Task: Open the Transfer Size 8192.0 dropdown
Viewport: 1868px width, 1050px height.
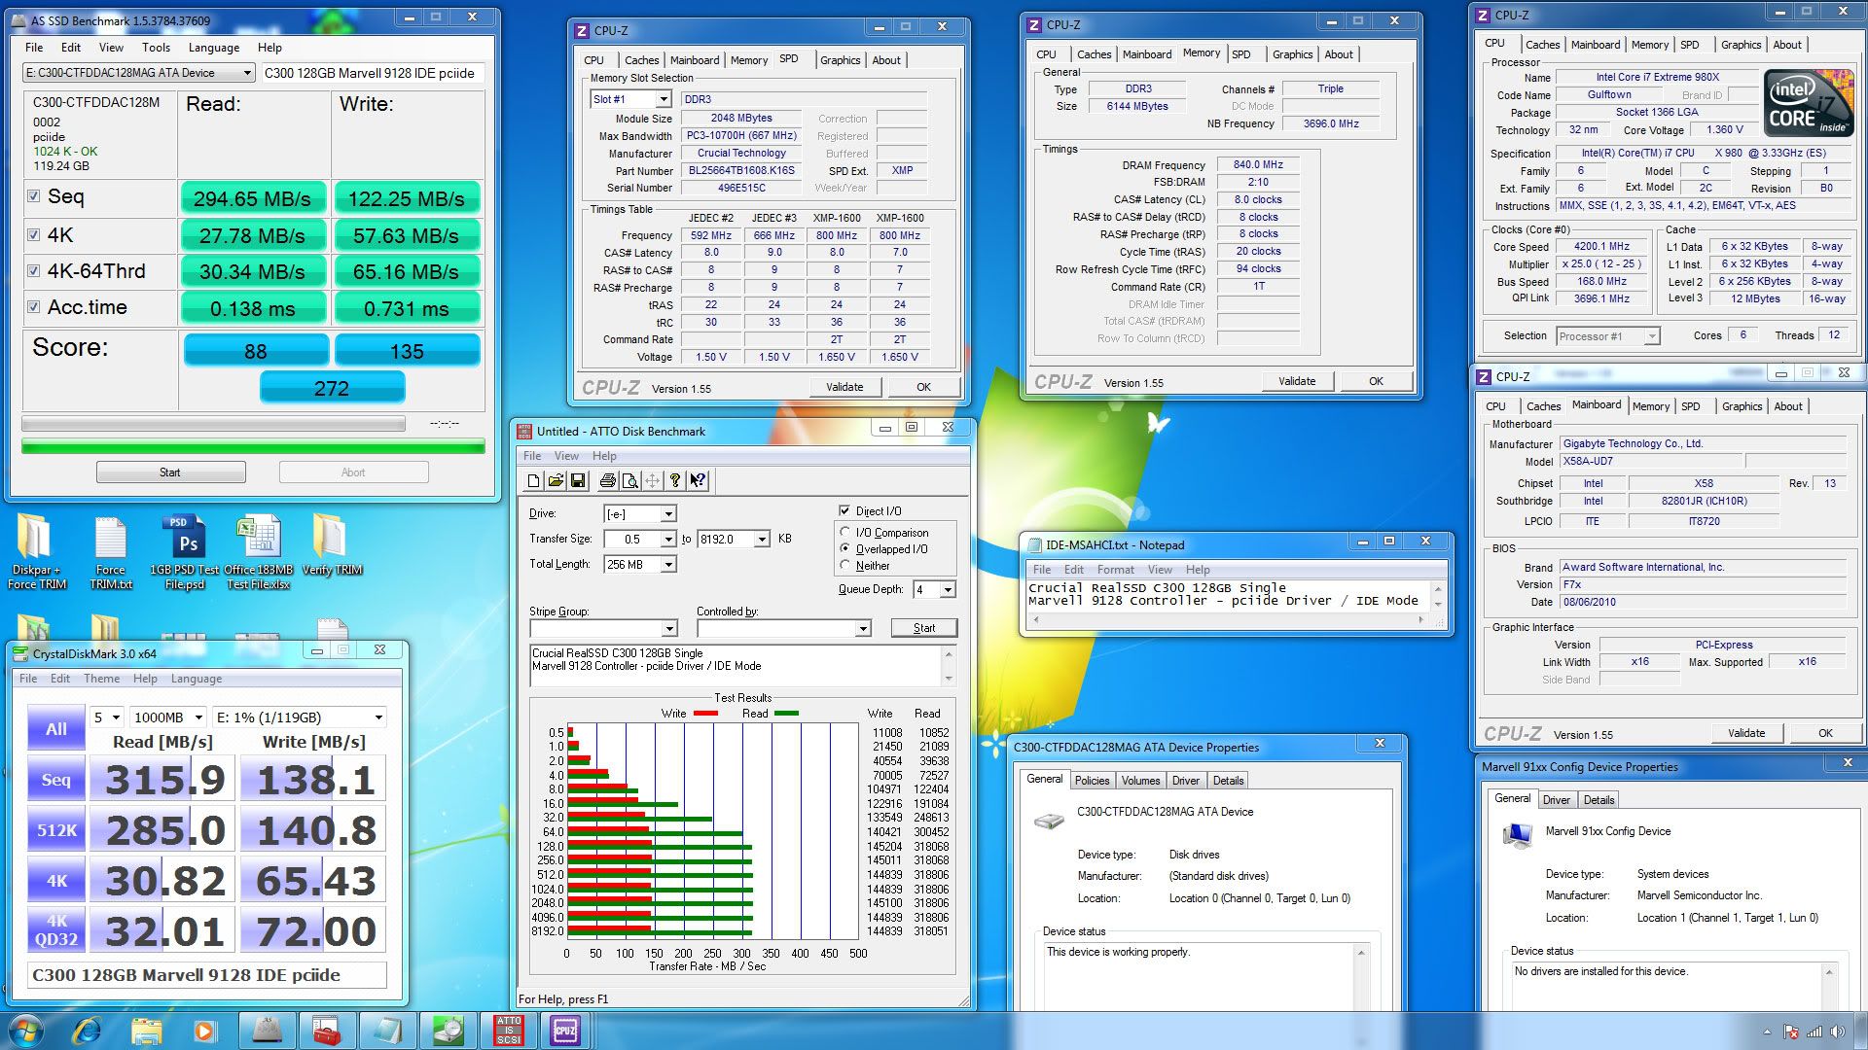Action: click(x=763, y=539)
